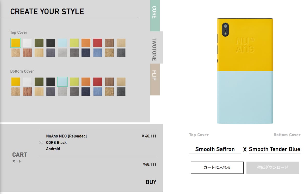Viewport: 305px width, 194px height.
Task: Select orange Top Cover swatch
Action: (86, 43)
